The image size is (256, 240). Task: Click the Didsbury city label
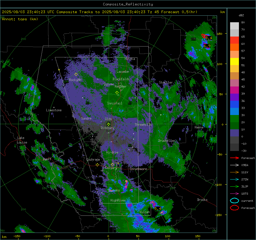tap(107, 128)
